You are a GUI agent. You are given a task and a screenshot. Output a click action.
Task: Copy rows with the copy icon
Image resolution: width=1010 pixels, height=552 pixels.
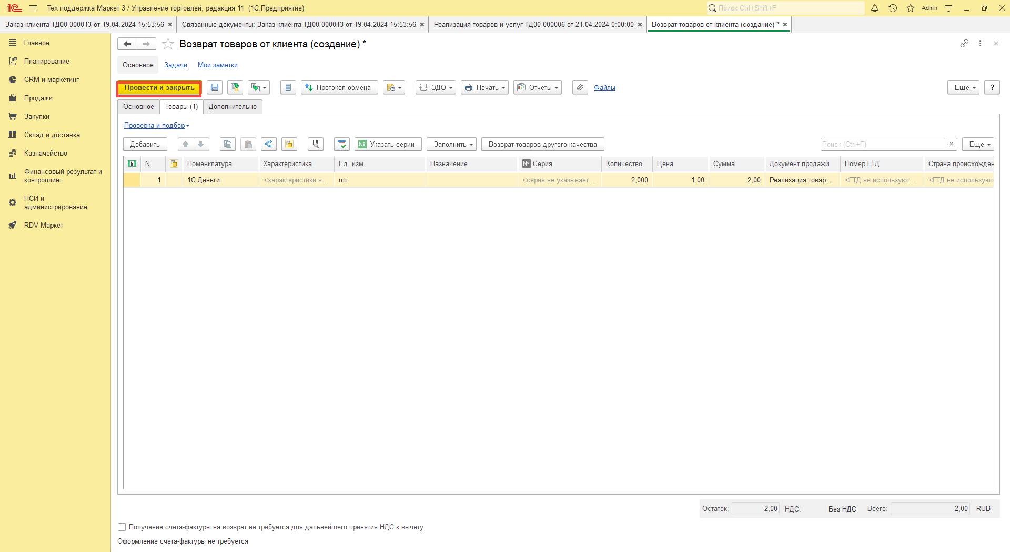click(228, 145)
